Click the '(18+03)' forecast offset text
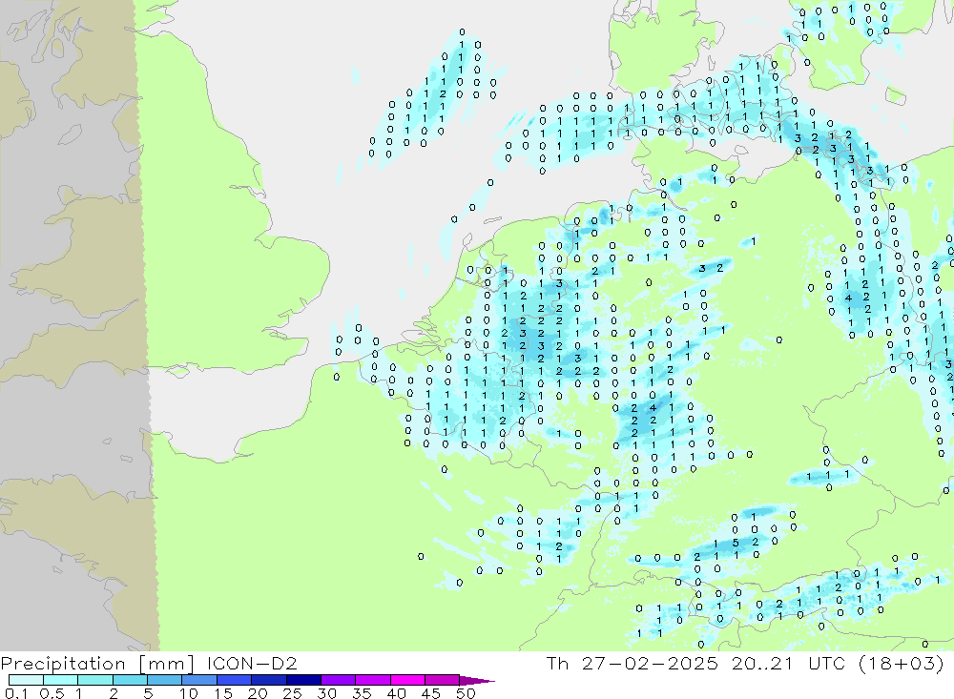 pyautogui.click(x=902, y=663)
